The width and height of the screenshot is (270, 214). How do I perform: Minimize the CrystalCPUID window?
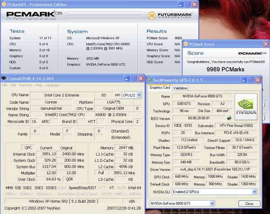coord(127,79)
